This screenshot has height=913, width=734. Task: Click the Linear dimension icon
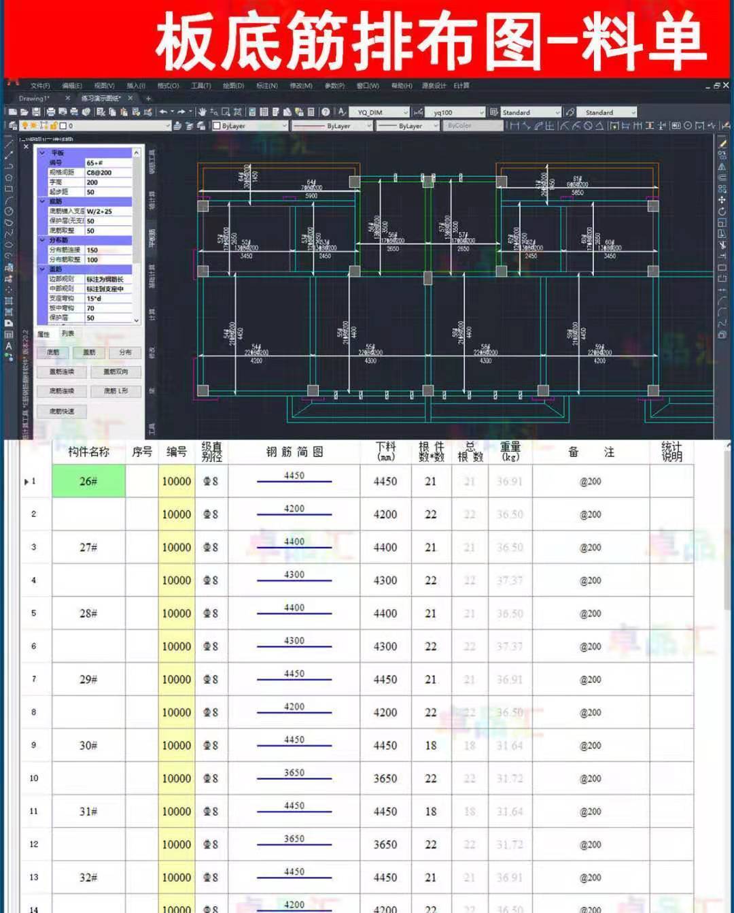(514, 126)
